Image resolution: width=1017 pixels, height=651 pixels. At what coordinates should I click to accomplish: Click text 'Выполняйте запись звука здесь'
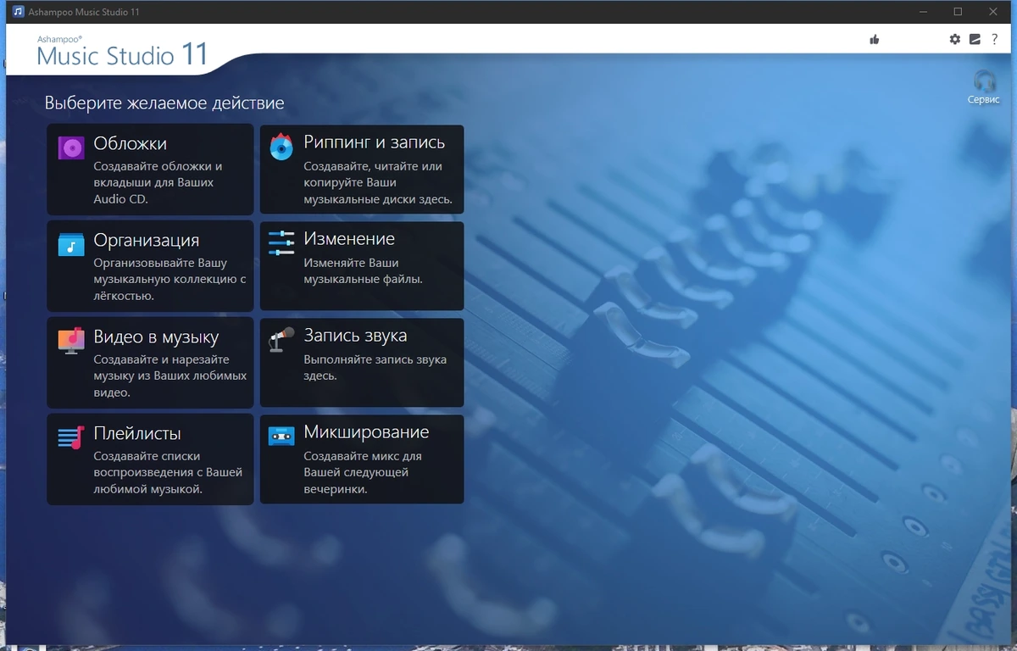[x=375, y=368]
